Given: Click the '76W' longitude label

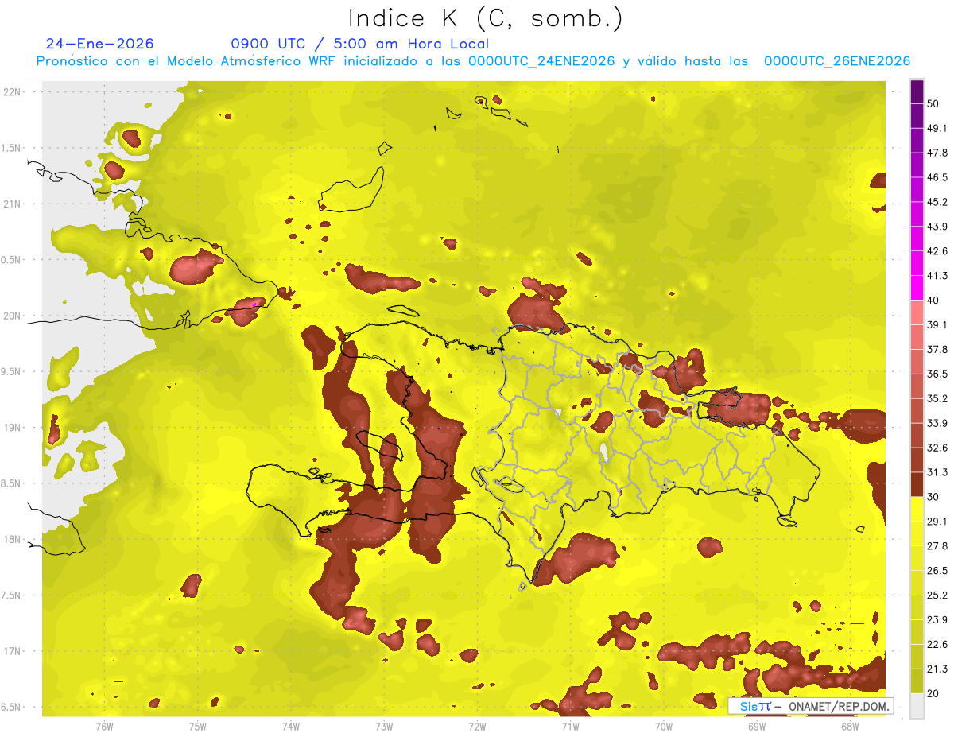Looking at the screenshot, I should (x=104, y=726).
